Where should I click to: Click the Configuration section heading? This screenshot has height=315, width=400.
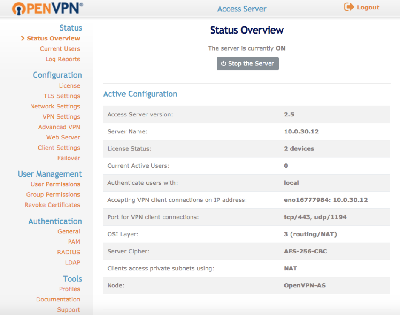57,75
